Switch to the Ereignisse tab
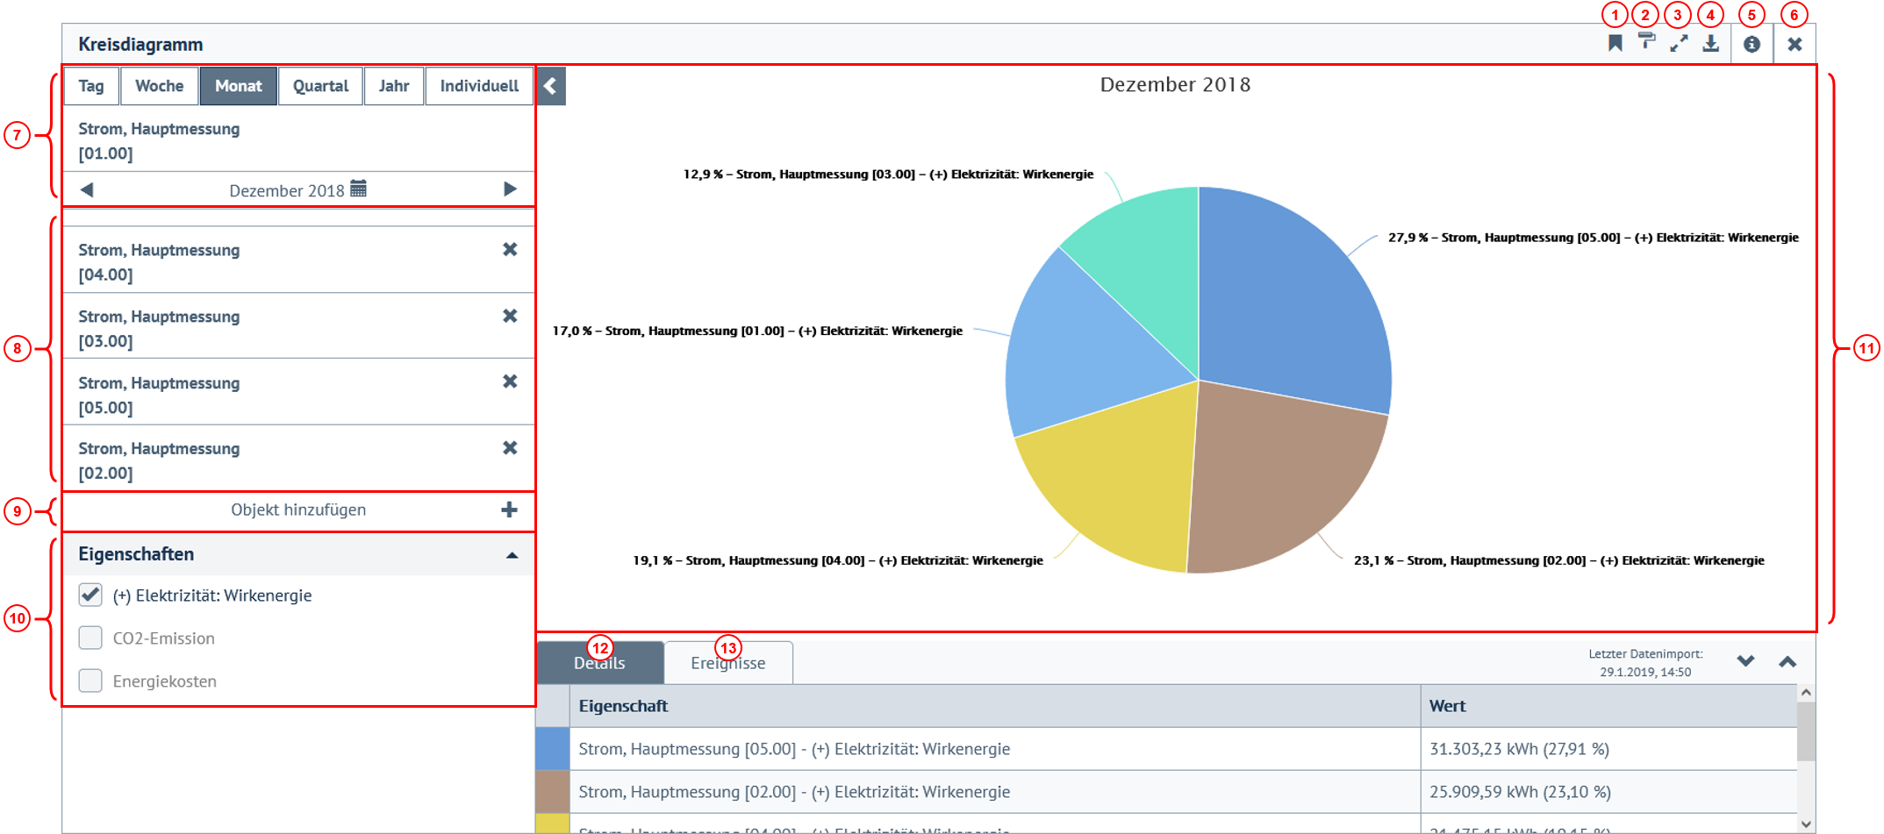 (x=727, y=663)
